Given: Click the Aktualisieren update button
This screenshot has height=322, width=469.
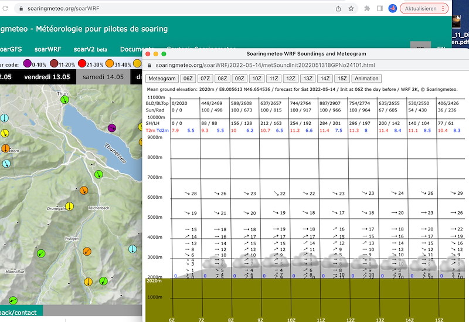Looking at the screenshot, I should click(420, 9).
